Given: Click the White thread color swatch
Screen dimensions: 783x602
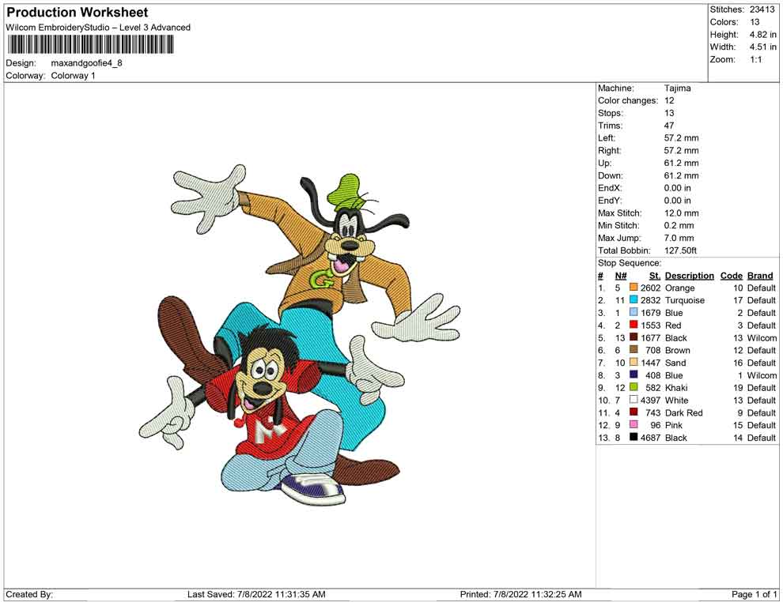Looking at the screenshot, I should 634,400.
